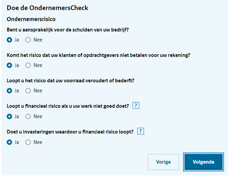Image resolution: width=232 pixels, height=176 pixels.
Task: Click the 'Nee' label under aansprakelijk question
Action: pyautogui.click(x=38, y=40)
